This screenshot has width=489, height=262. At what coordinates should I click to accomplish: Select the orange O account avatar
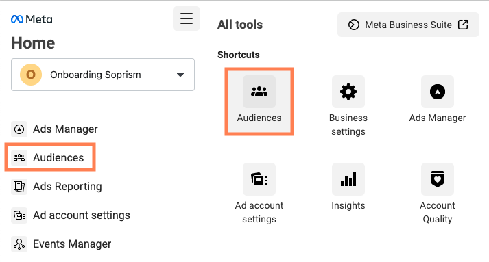[x=31, y=75]
